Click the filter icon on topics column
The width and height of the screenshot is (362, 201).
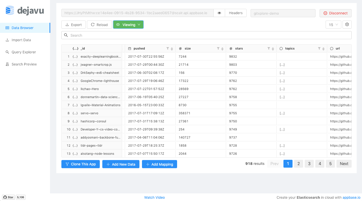point(319,49)
